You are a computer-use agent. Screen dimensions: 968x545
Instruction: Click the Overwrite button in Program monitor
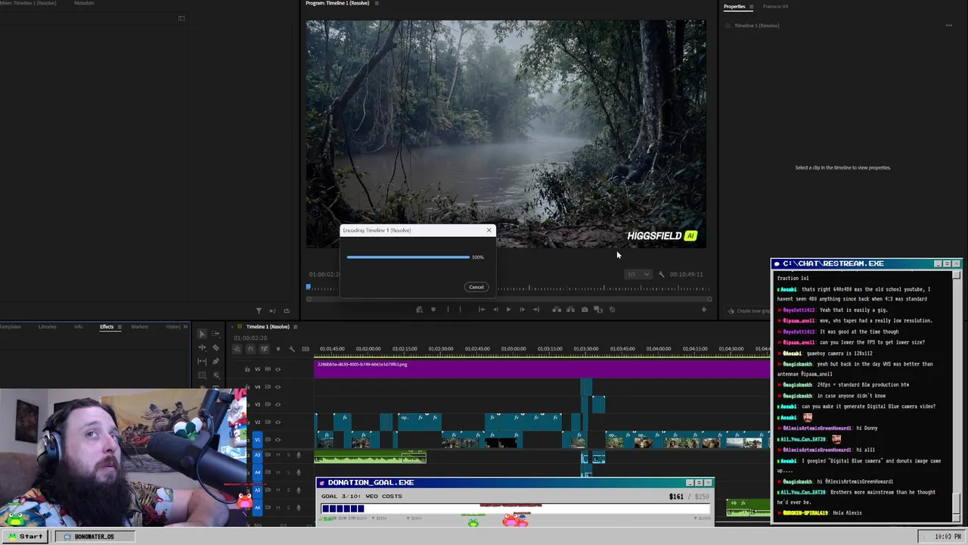570,310
